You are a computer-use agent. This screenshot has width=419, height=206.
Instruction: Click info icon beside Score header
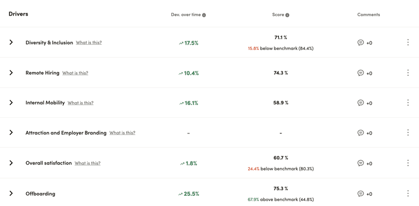pos(287,15)
